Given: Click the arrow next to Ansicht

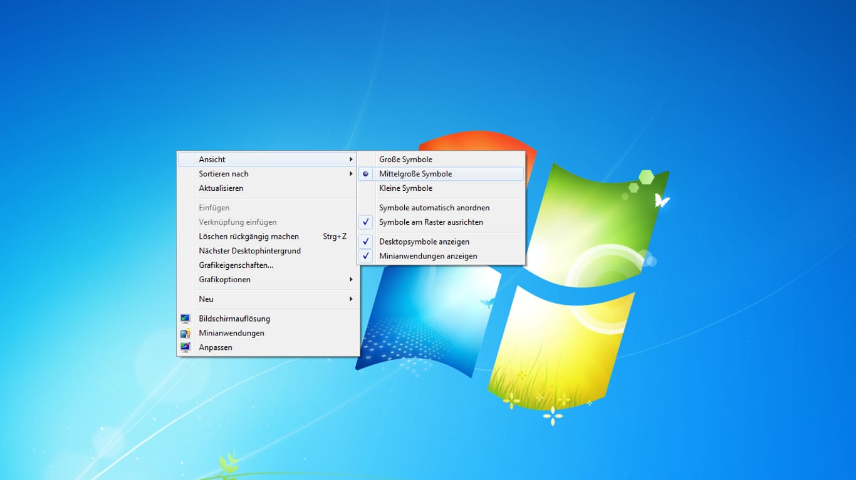Looking at the screenshot, I should tap(351, 160).
